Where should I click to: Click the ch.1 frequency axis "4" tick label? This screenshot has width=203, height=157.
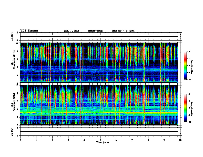[x=17, y=67]
